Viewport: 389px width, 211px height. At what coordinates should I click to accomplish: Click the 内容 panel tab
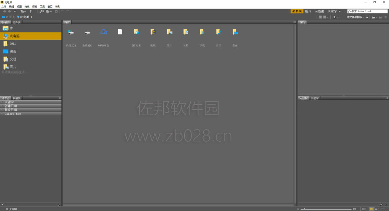(67, 22)
